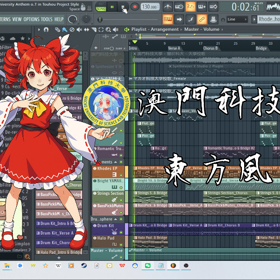Click the master volume knob
This screenshot has height=280, width=280.
tap(73, 19)
